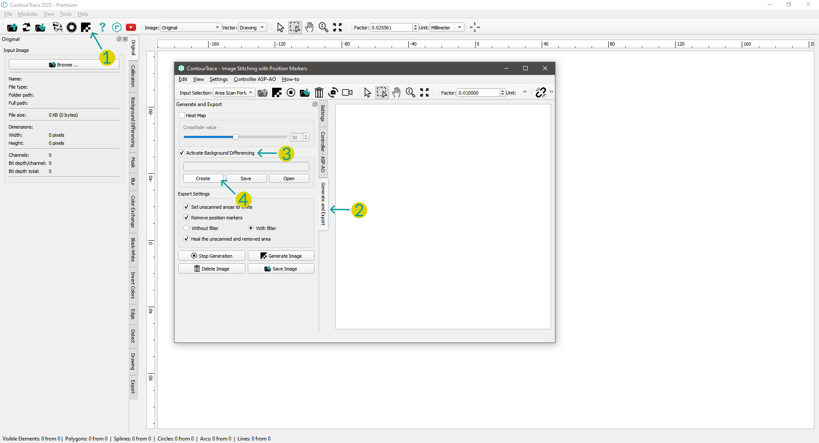Click the Browse button under Input Image
The width and height of the screenshot is (819, 443).
click(64, 65)
